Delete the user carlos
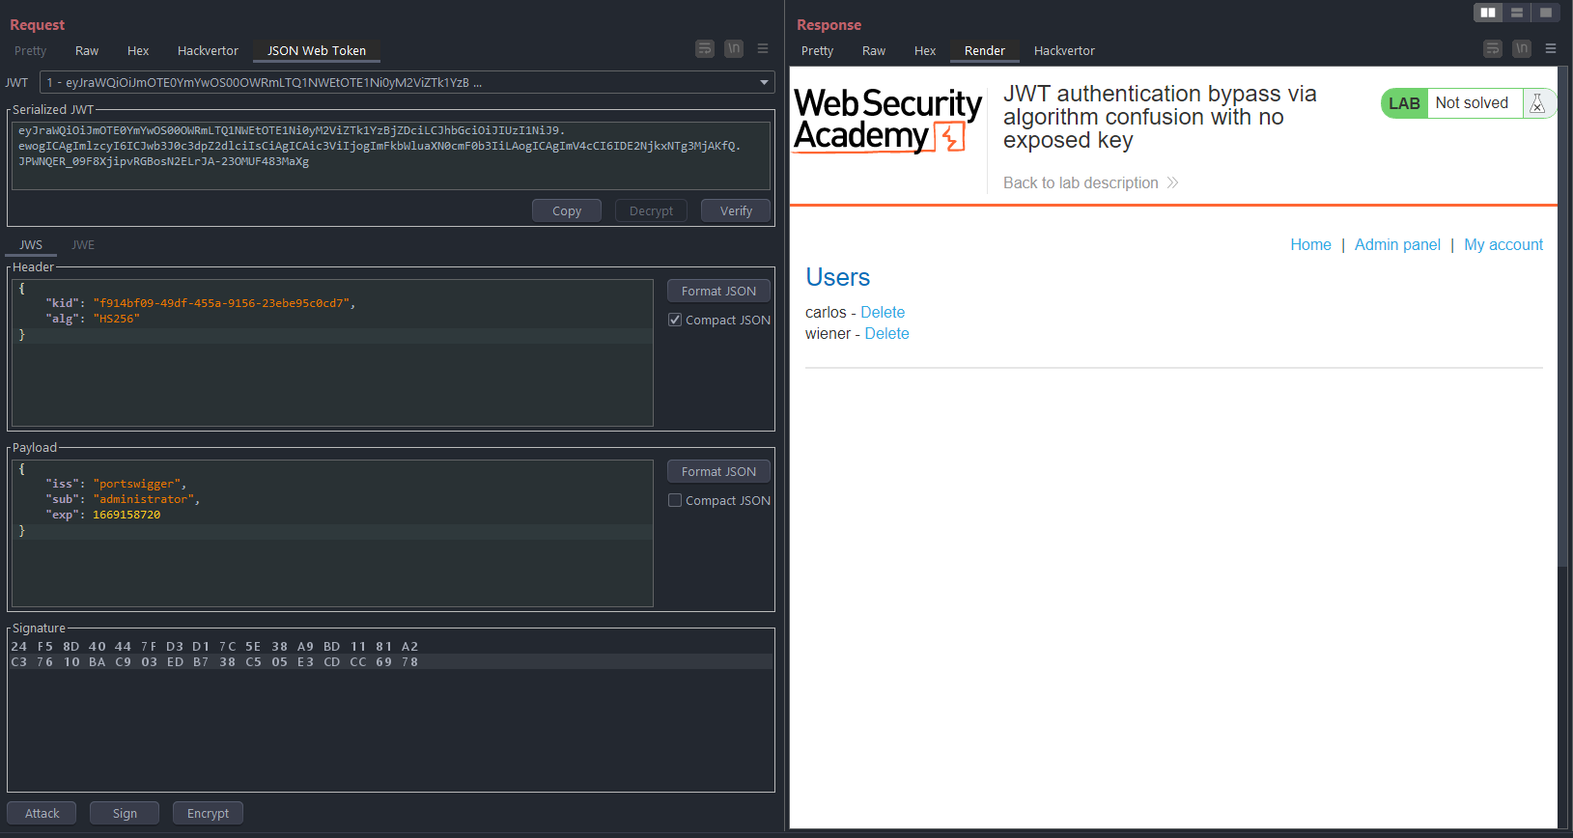 (x=883, y=313)
